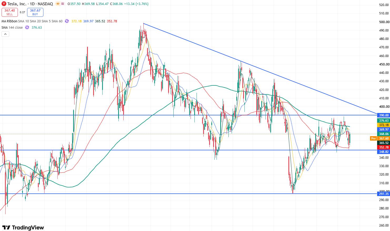Click the red SELL 367.40 button
390x231 pixels.
click(10, 12)
